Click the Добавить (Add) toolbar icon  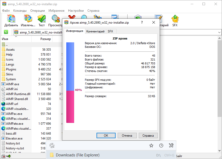11,19
